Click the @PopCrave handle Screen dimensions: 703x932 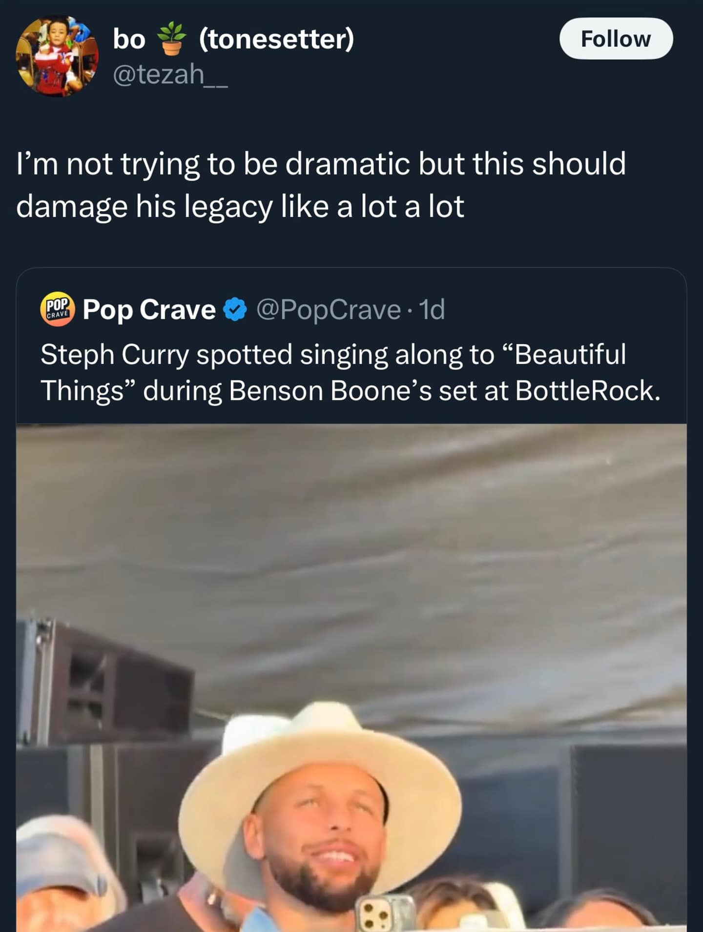click(x=328, y=309)
